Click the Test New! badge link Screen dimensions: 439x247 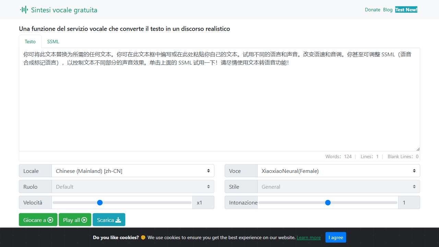[x=406, y=10]
